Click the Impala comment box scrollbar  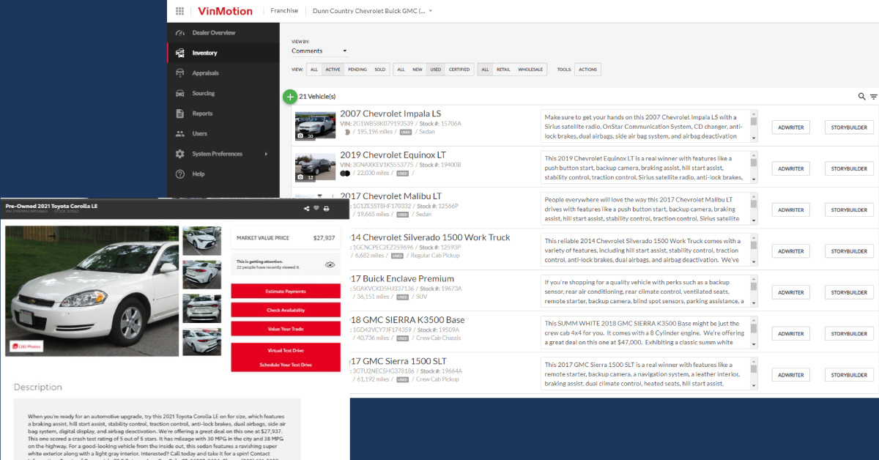click(754, 126)
